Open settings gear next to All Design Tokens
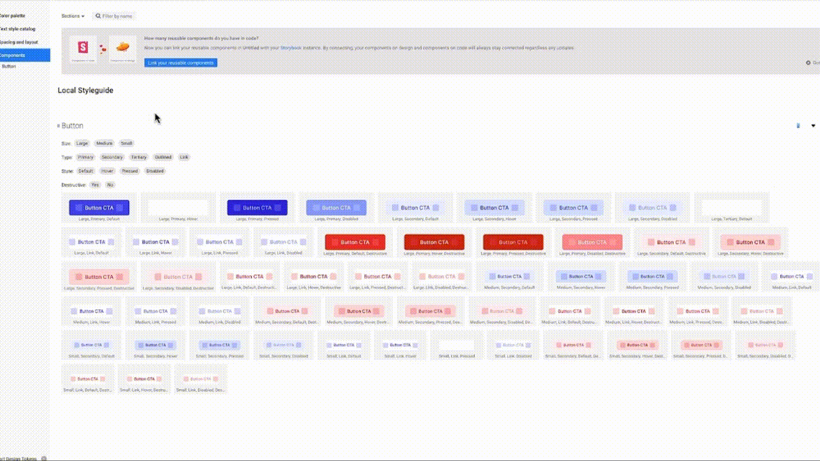 point(44,458)
